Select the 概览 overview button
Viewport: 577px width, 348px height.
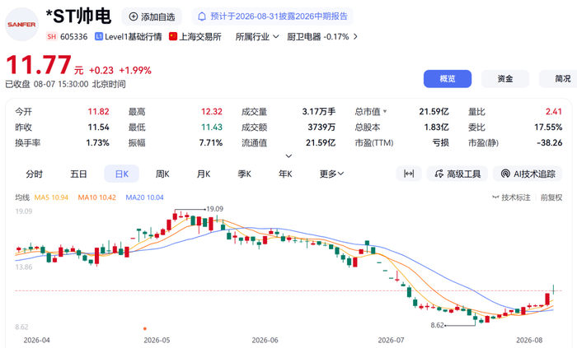[x=448, y=78]
